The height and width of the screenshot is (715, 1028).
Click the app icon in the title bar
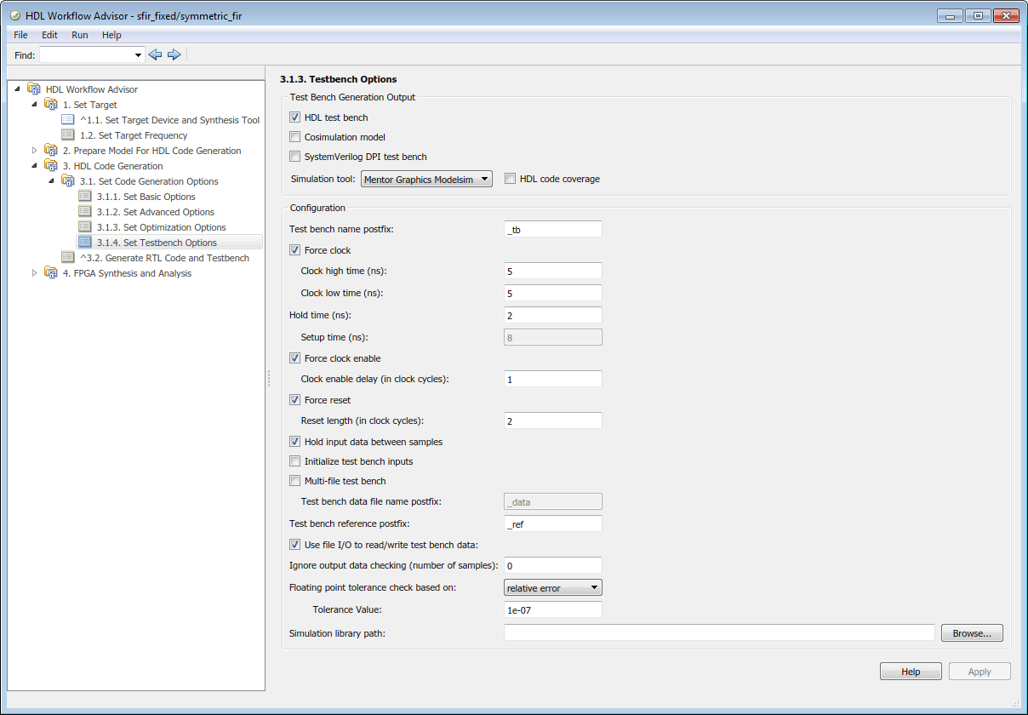point(15,15)
